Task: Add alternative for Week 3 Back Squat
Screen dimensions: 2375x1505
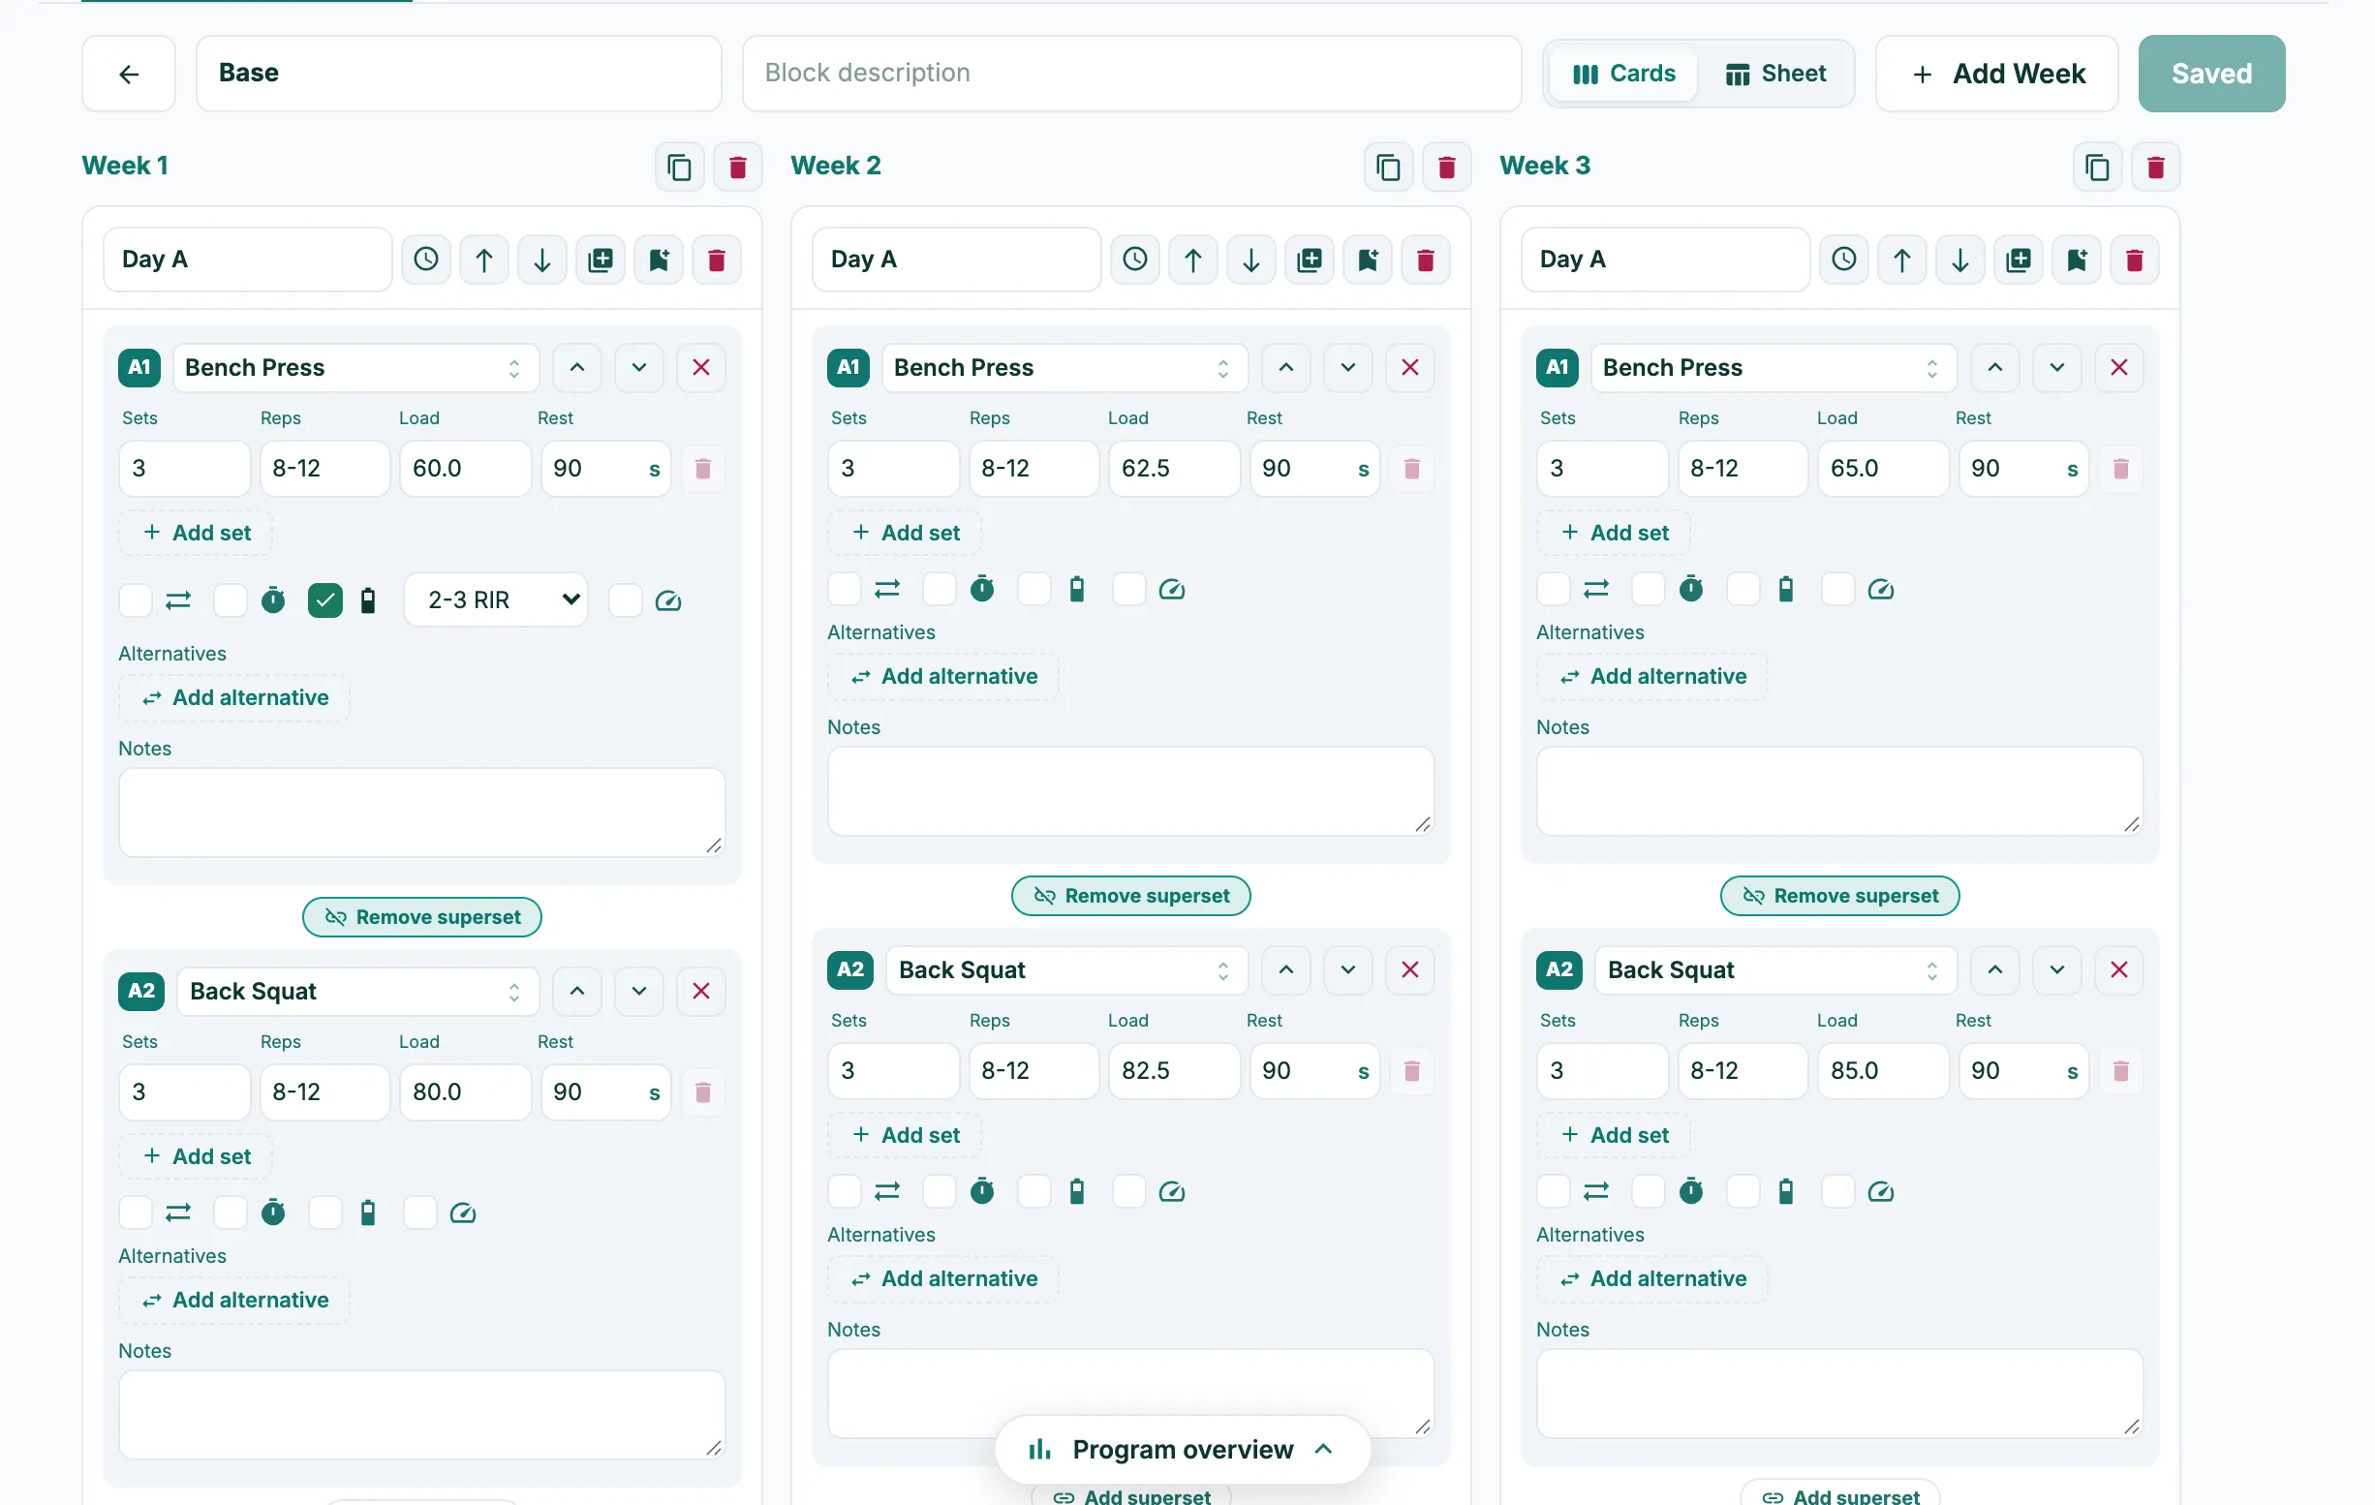Action: pyautogui.click(x=1652, y=1279)
